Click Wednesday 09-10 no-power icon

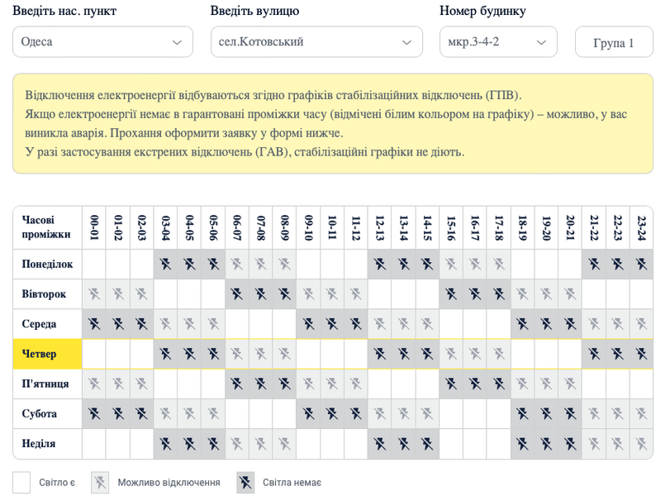(308, 324)
